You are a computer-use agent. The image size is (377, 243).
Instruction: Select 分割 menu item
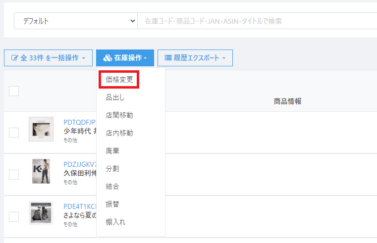coord(112,169)
